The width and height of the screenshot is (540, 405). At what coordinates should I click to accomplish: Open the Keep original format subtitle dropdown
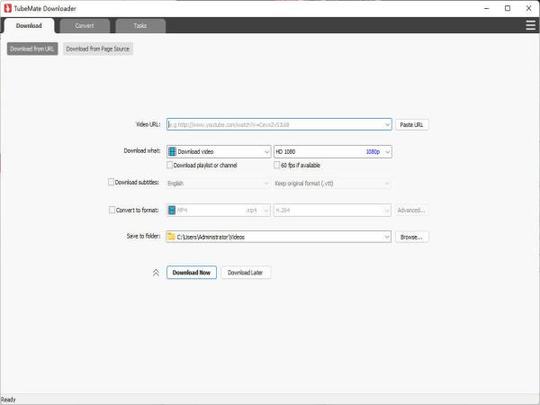(332, 184)
